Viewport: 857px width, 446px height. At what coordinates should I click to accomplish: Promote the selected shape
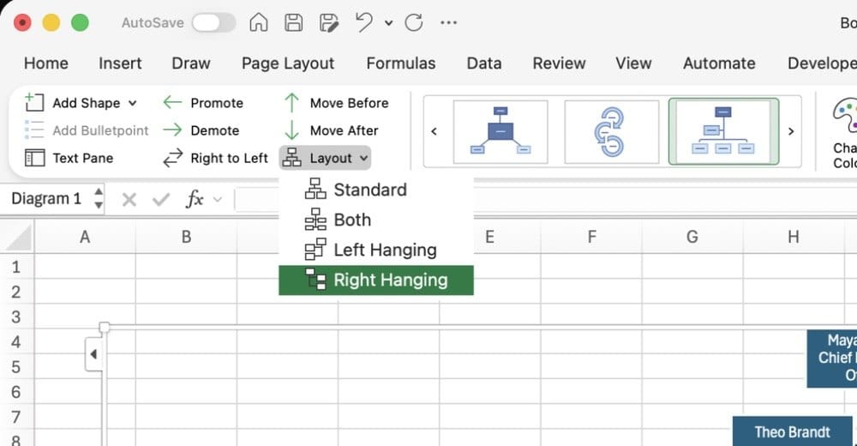click(203, 103)
